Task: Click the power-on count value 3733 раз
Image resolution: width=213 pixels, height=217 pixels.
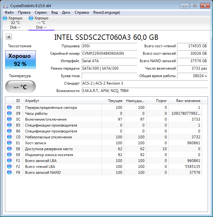Action: (x=192, y=68)
